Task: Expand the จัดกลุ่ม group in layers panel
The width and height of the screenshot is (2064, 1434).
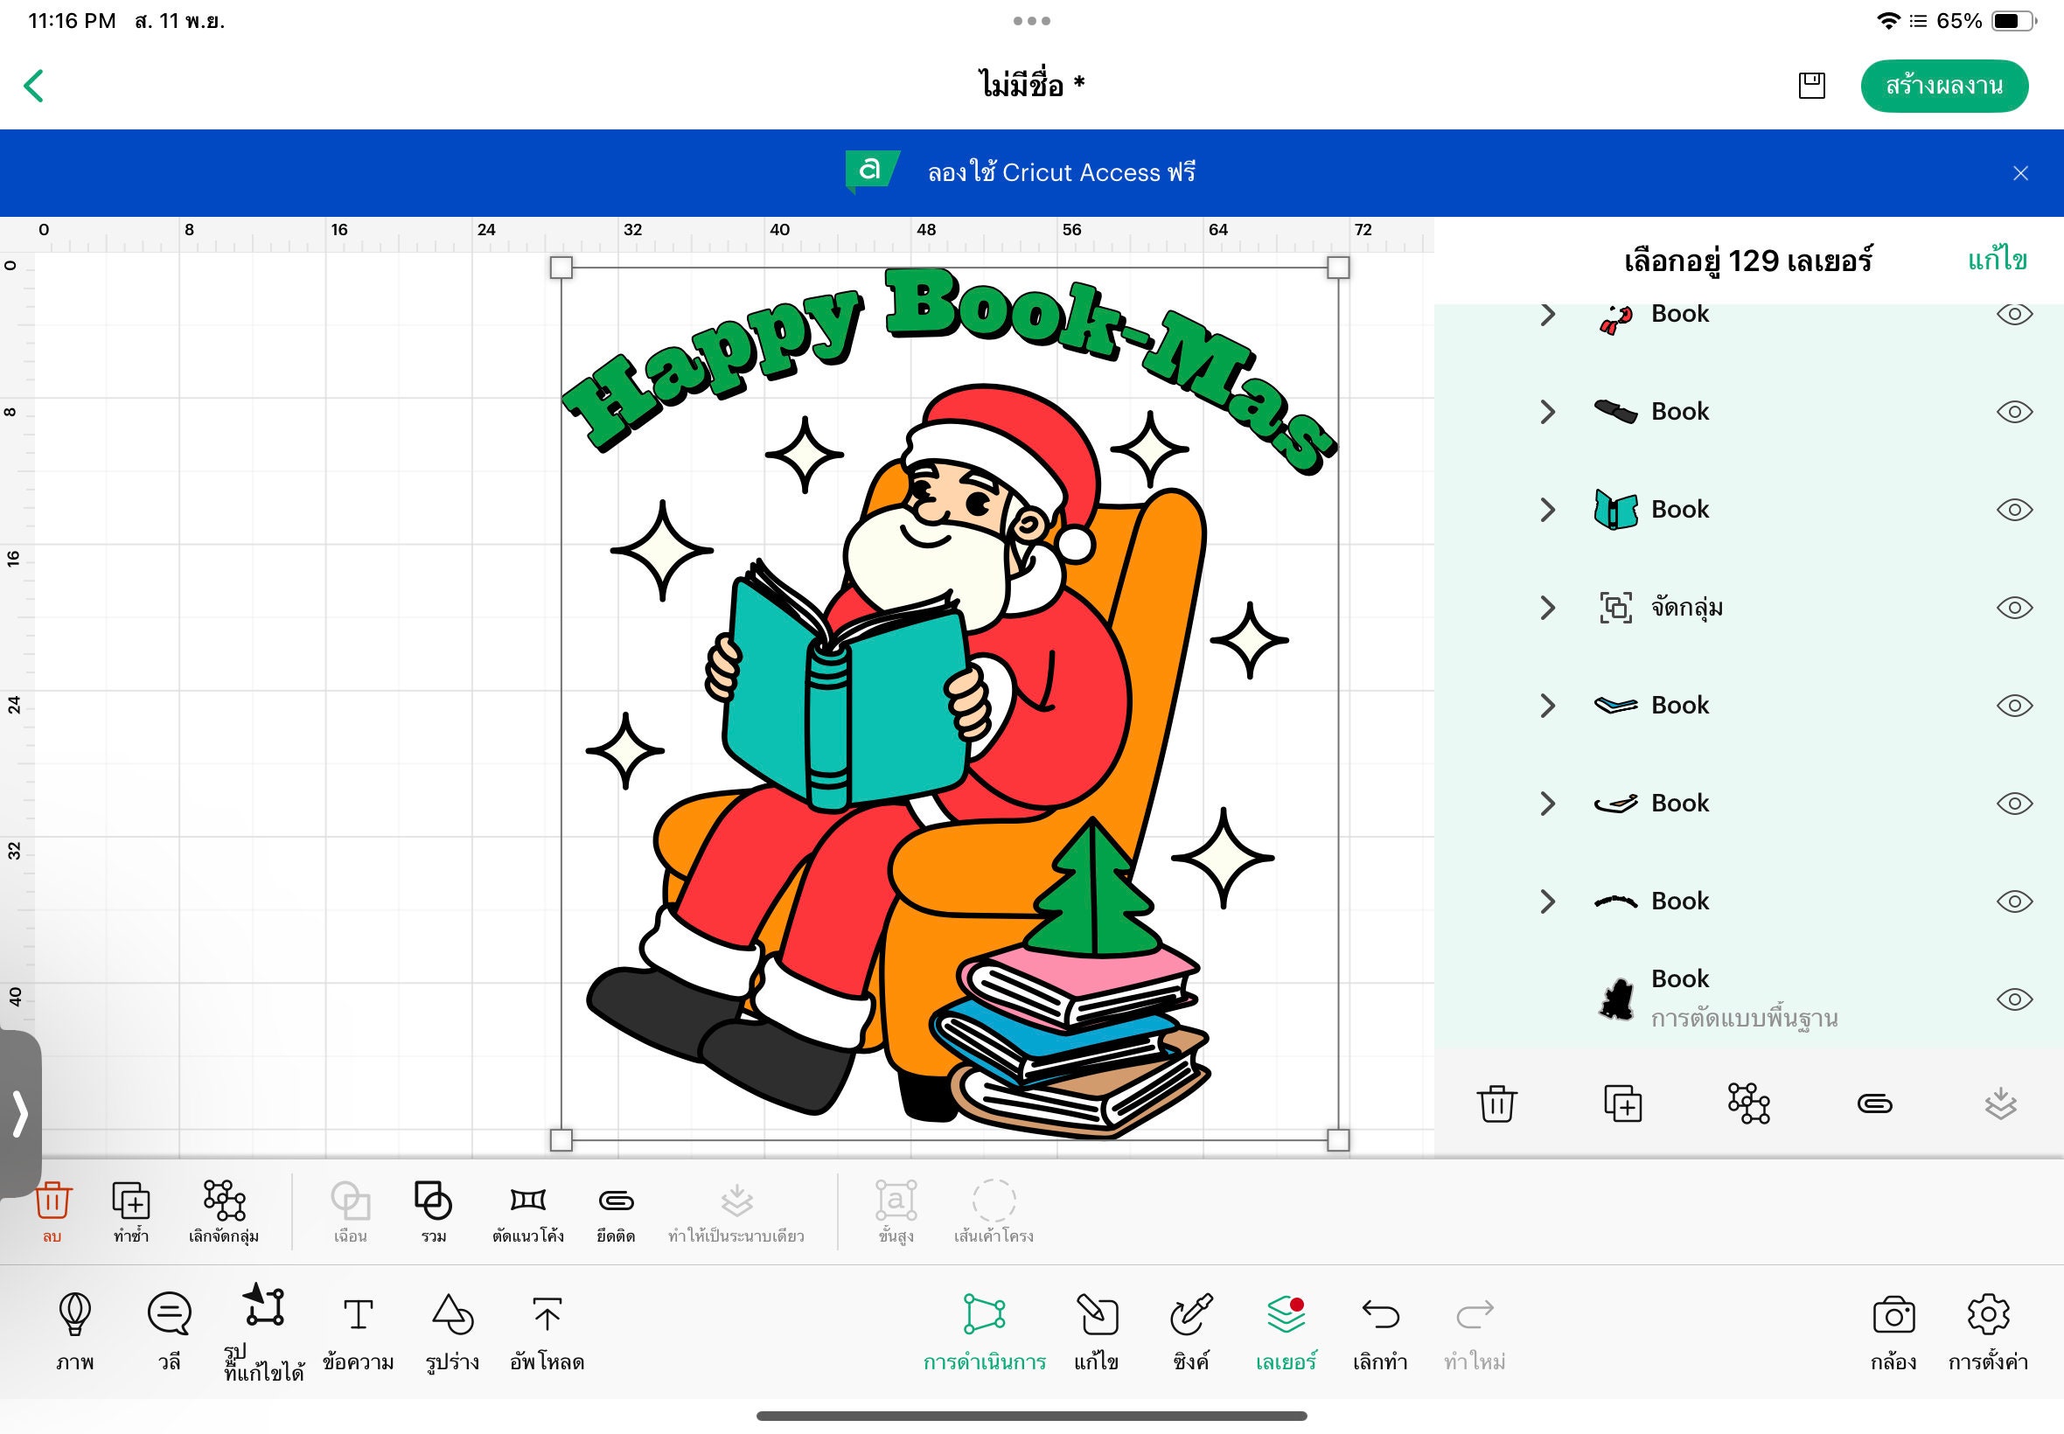Action: (x=1548, y=608)
